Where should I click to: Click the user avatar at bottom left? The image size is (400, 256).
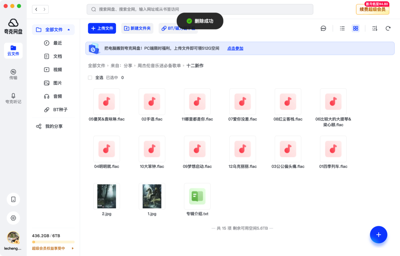pyautogui.click(x=13, y=238)
